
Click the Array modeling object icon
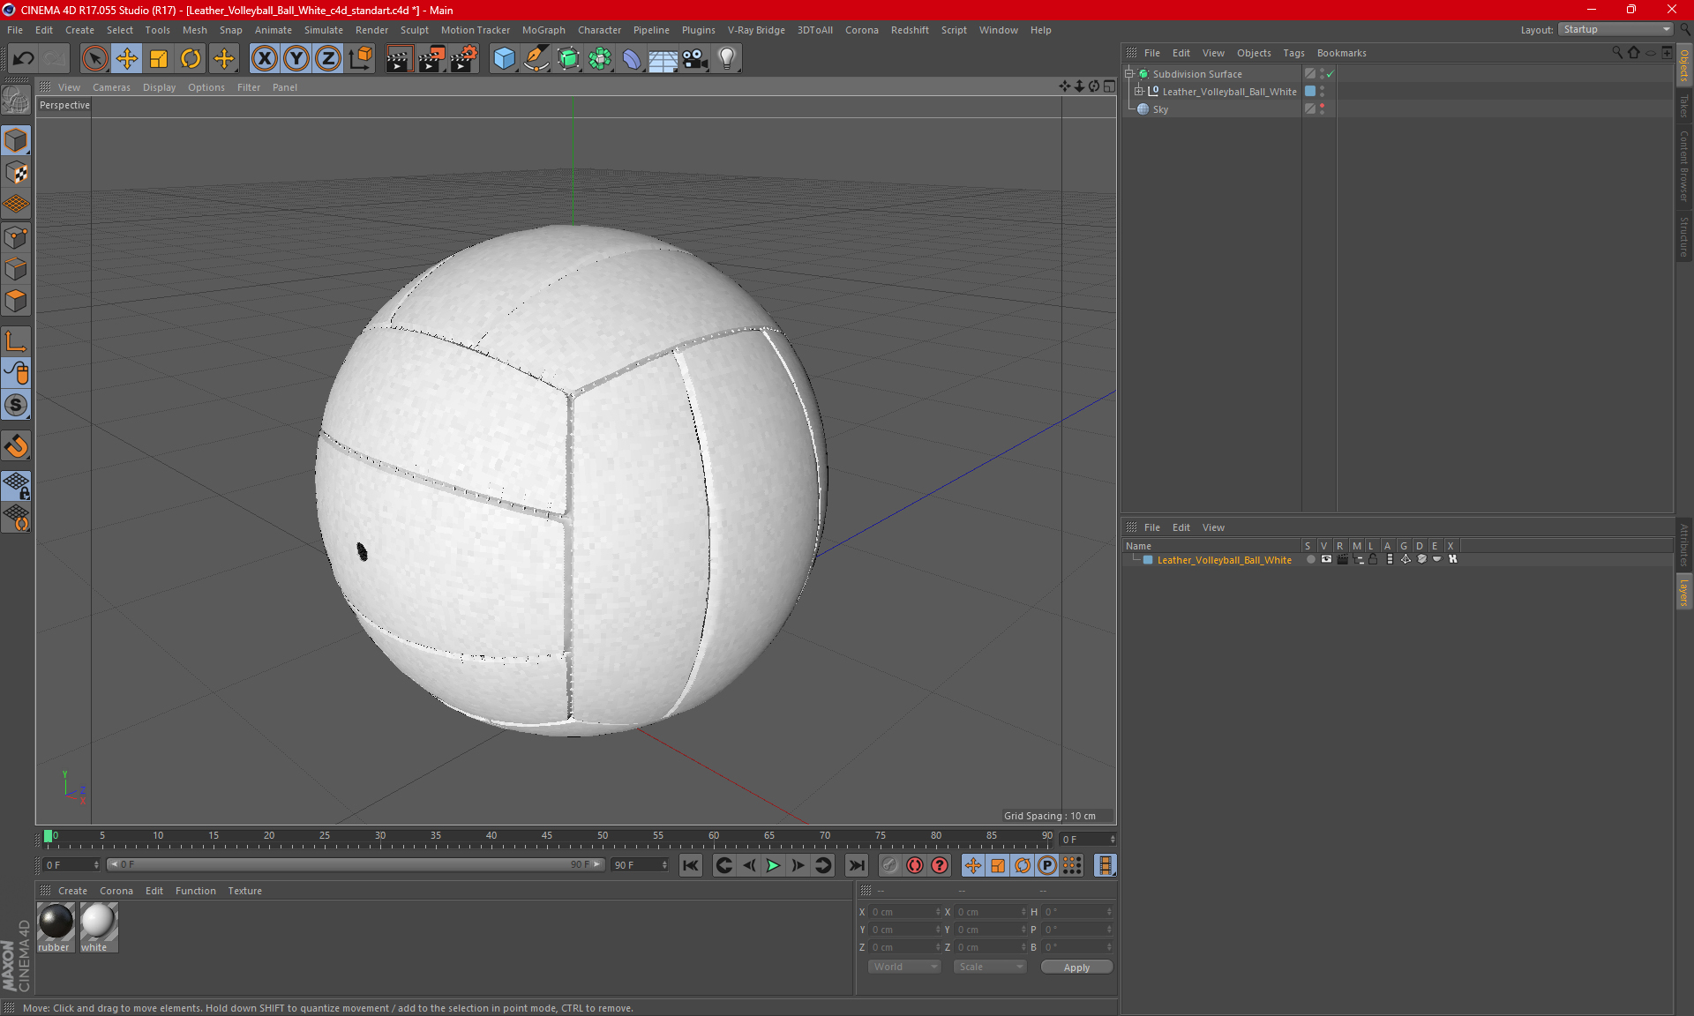point(600,58)
